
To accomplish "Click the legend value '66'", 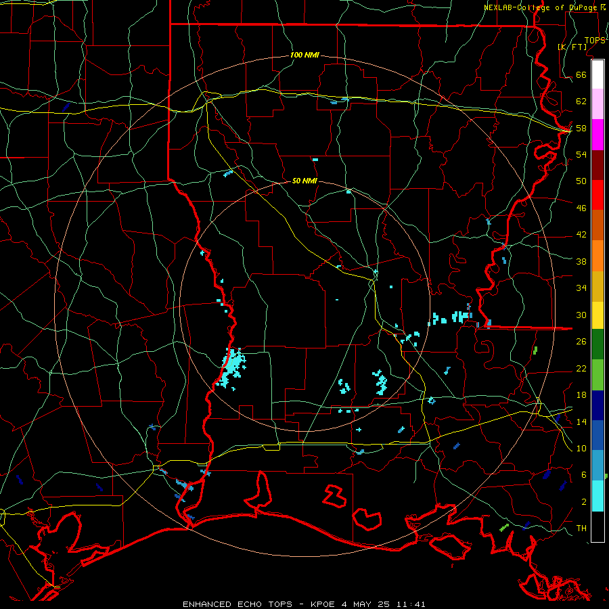I will coord(581,74).
